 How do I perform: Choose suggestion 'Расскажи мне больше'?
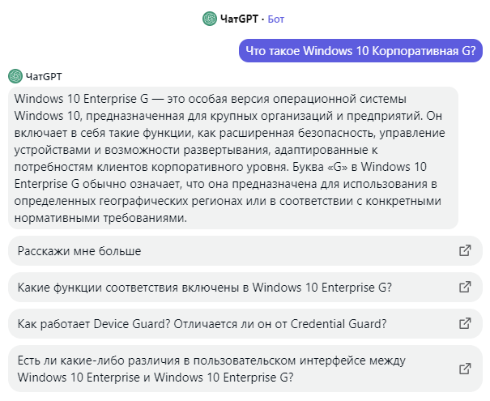[245, 251]
